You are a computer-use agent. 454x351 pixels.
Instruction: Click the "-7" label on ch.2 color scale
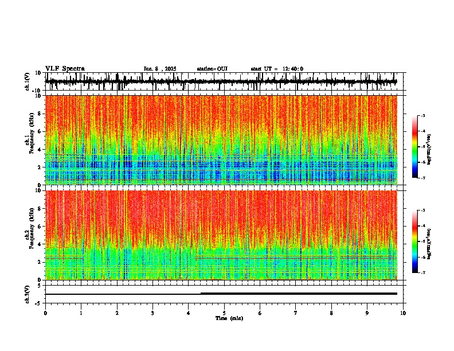click(422, 273)
